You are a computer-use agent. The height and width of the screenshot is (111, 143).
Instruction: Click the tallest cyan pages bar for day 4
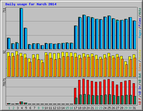click(22, 29)
